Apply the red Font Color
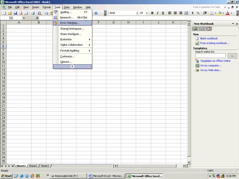Viewport: 239px width, 179px height. pyautogui.click(x=228, y=13)
